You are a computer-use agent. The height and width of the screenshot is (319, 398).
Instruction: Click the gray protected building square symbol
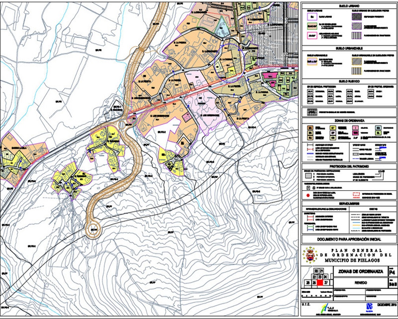[308, 176]
